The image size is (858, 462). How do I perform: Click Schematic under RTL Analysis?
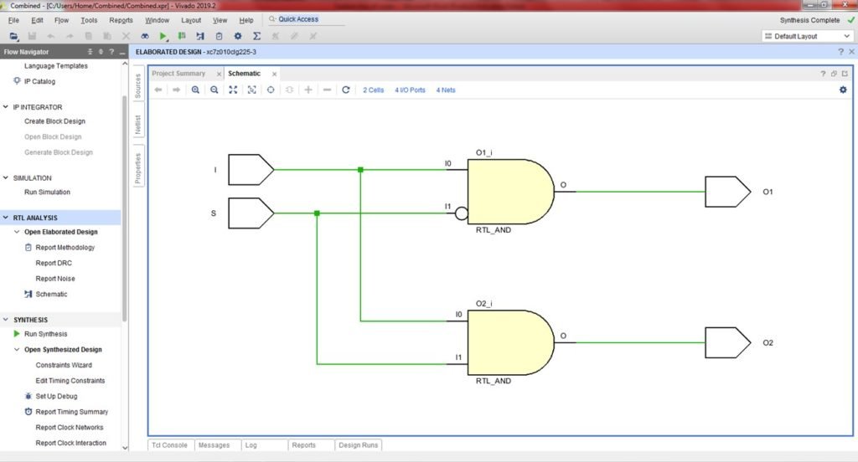(51, 294)
